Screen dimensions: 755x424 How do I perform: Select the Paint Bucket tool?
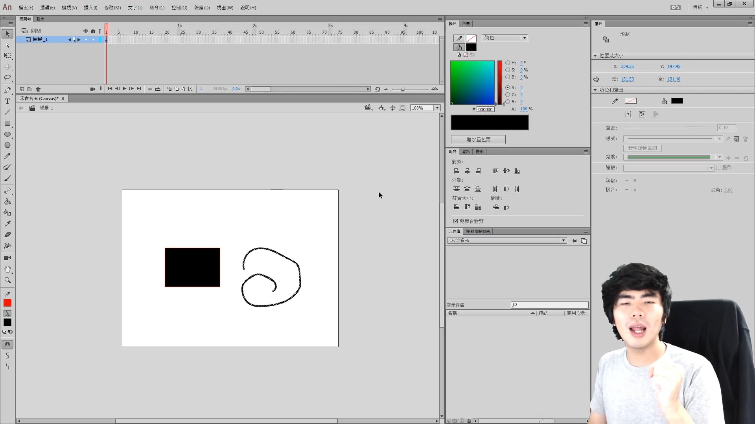coord(7,202)
